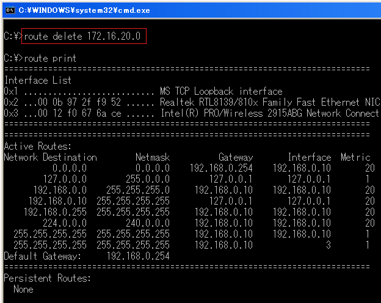Image resolution: width=381 pixels, height=303 pixels.
Task: Click the 'route delete 172.16.20.0' command text
Action: pos(82,36)
